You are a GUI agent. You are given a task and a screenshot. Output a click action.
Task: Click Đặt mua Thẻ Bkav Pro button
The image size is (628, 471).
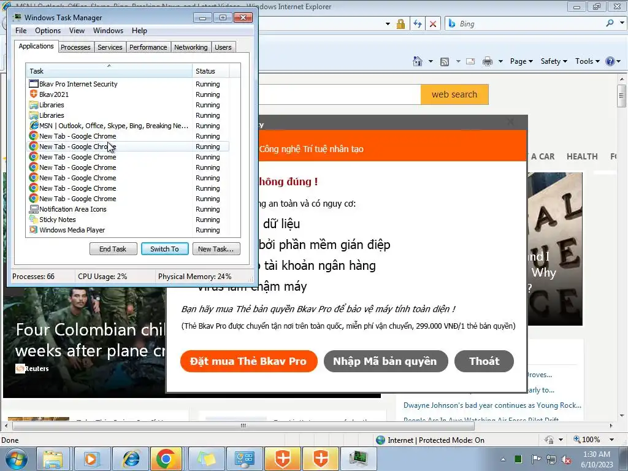point(249,361)
